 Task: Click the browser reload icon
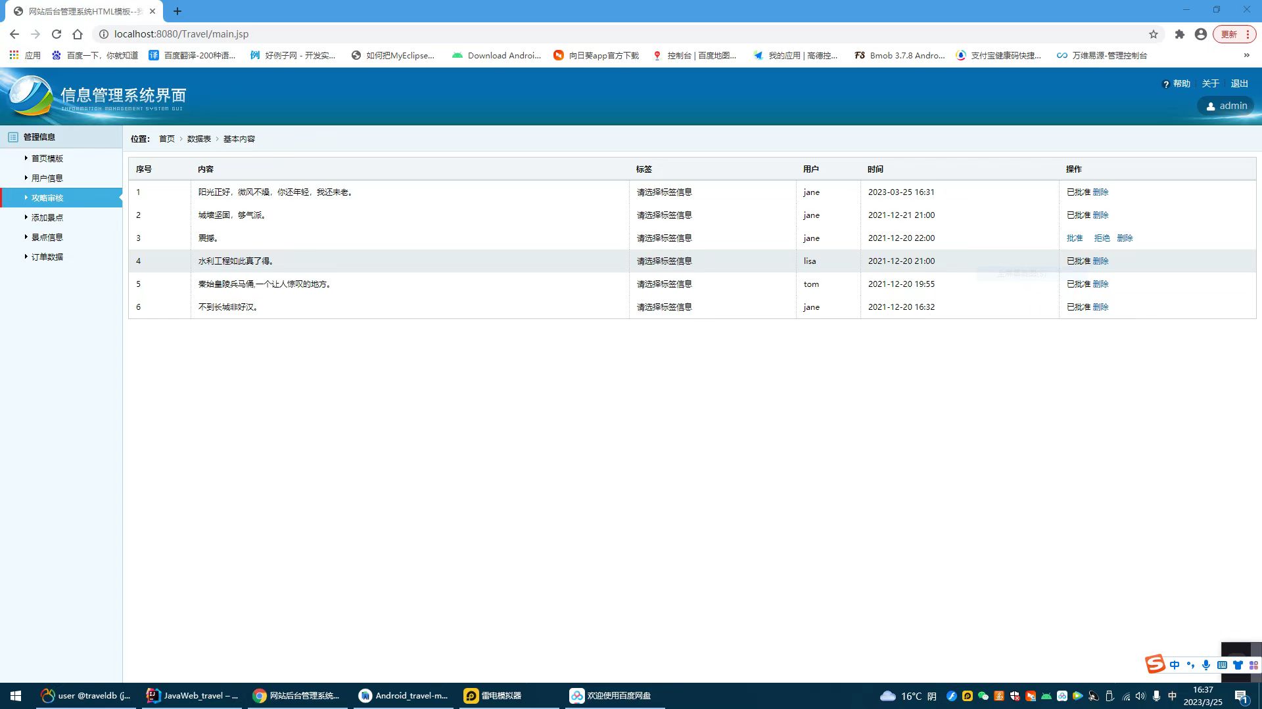pyautogui.click(x=57, y=34)
